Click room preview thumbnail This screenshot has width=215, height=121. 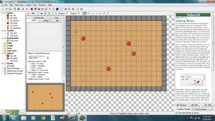(45, 97)
